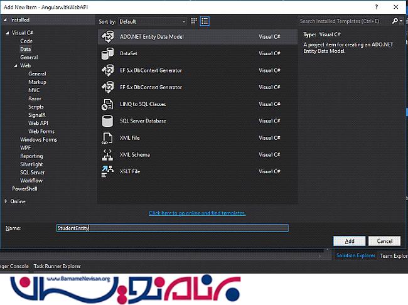
Task: Select the Silverlight category
Action: click(31, 164)
